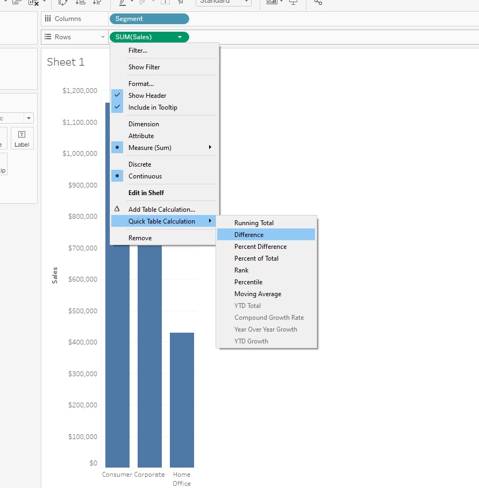
Task: Open Format... from the context menu
Action: coord(164,84)
